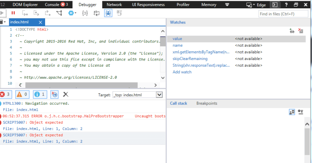
Task: Toggle the console panel icon in the header
Action: (x=275, y=5)
